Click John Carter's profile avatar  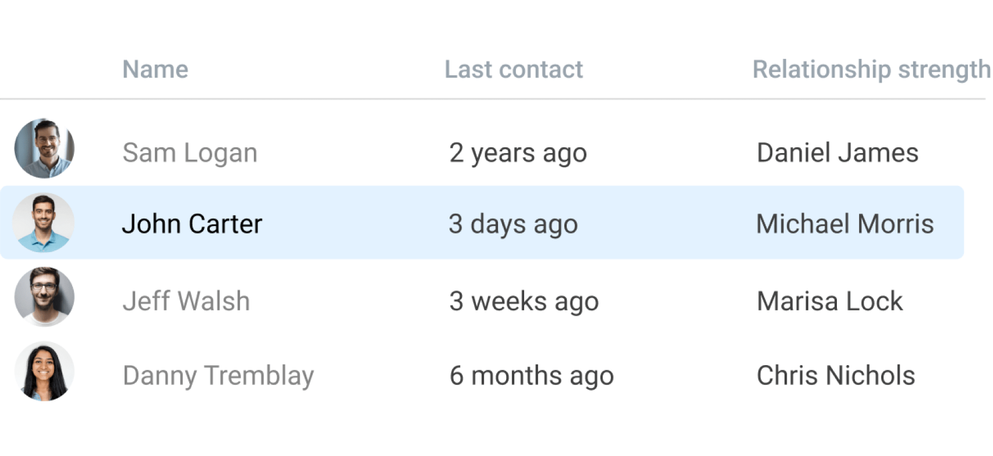44,223
